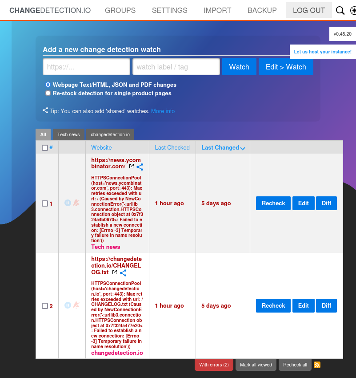
Task: Mute notifications for news.ycombinator.com watch
Action: [76, 203]
